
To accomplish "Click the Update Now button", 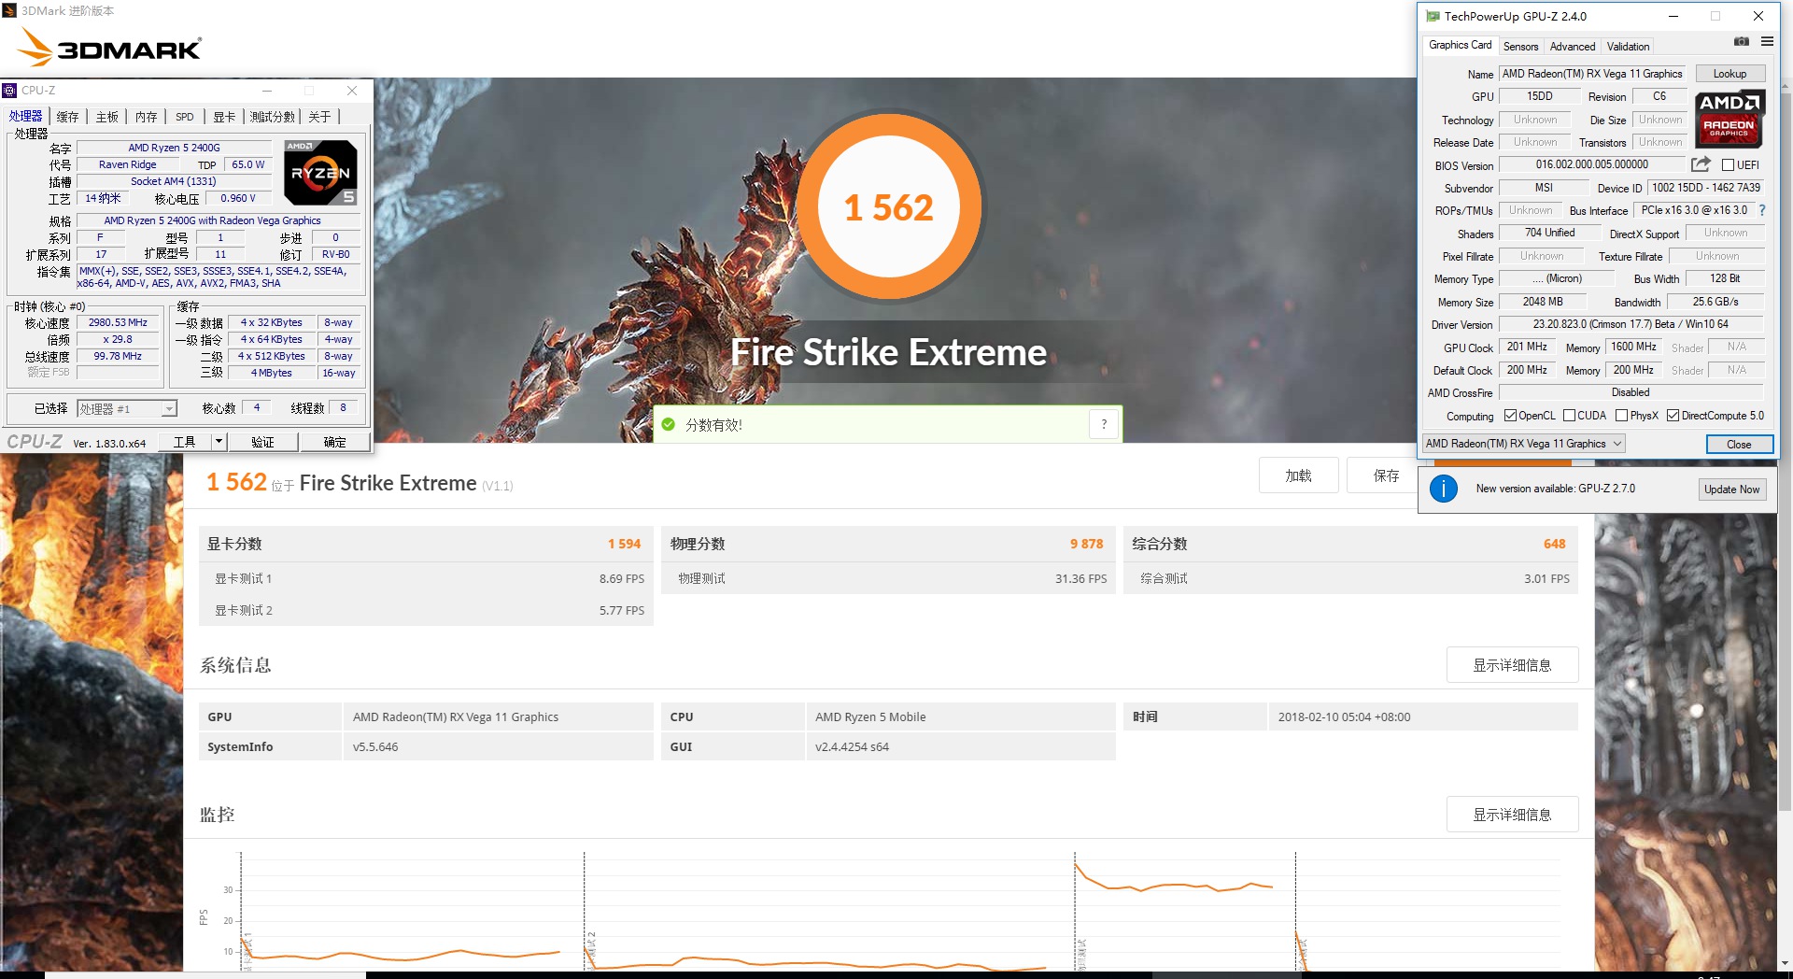I will [x=1731, y=489].
